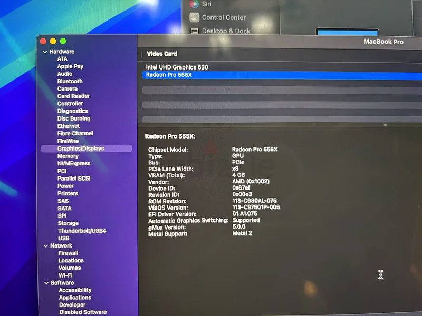Click the gMux Version 5.0.0 value
The height and width of the screenshot is (316, 422).
click(239, 227)
